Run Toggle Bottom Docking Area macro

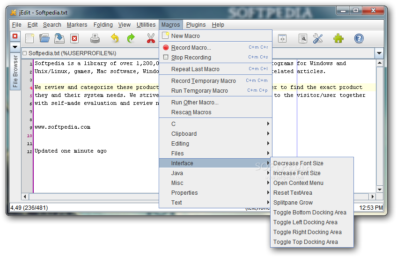[312, 213]
